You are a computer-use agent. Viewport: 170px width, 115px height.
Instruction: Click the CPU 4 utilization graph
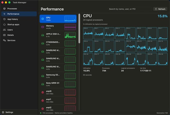[x=131, y=33]
